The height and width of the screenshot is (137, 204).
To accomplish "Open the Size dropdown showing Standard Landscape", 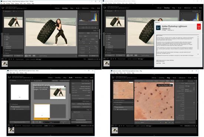I will click(85, 87).
